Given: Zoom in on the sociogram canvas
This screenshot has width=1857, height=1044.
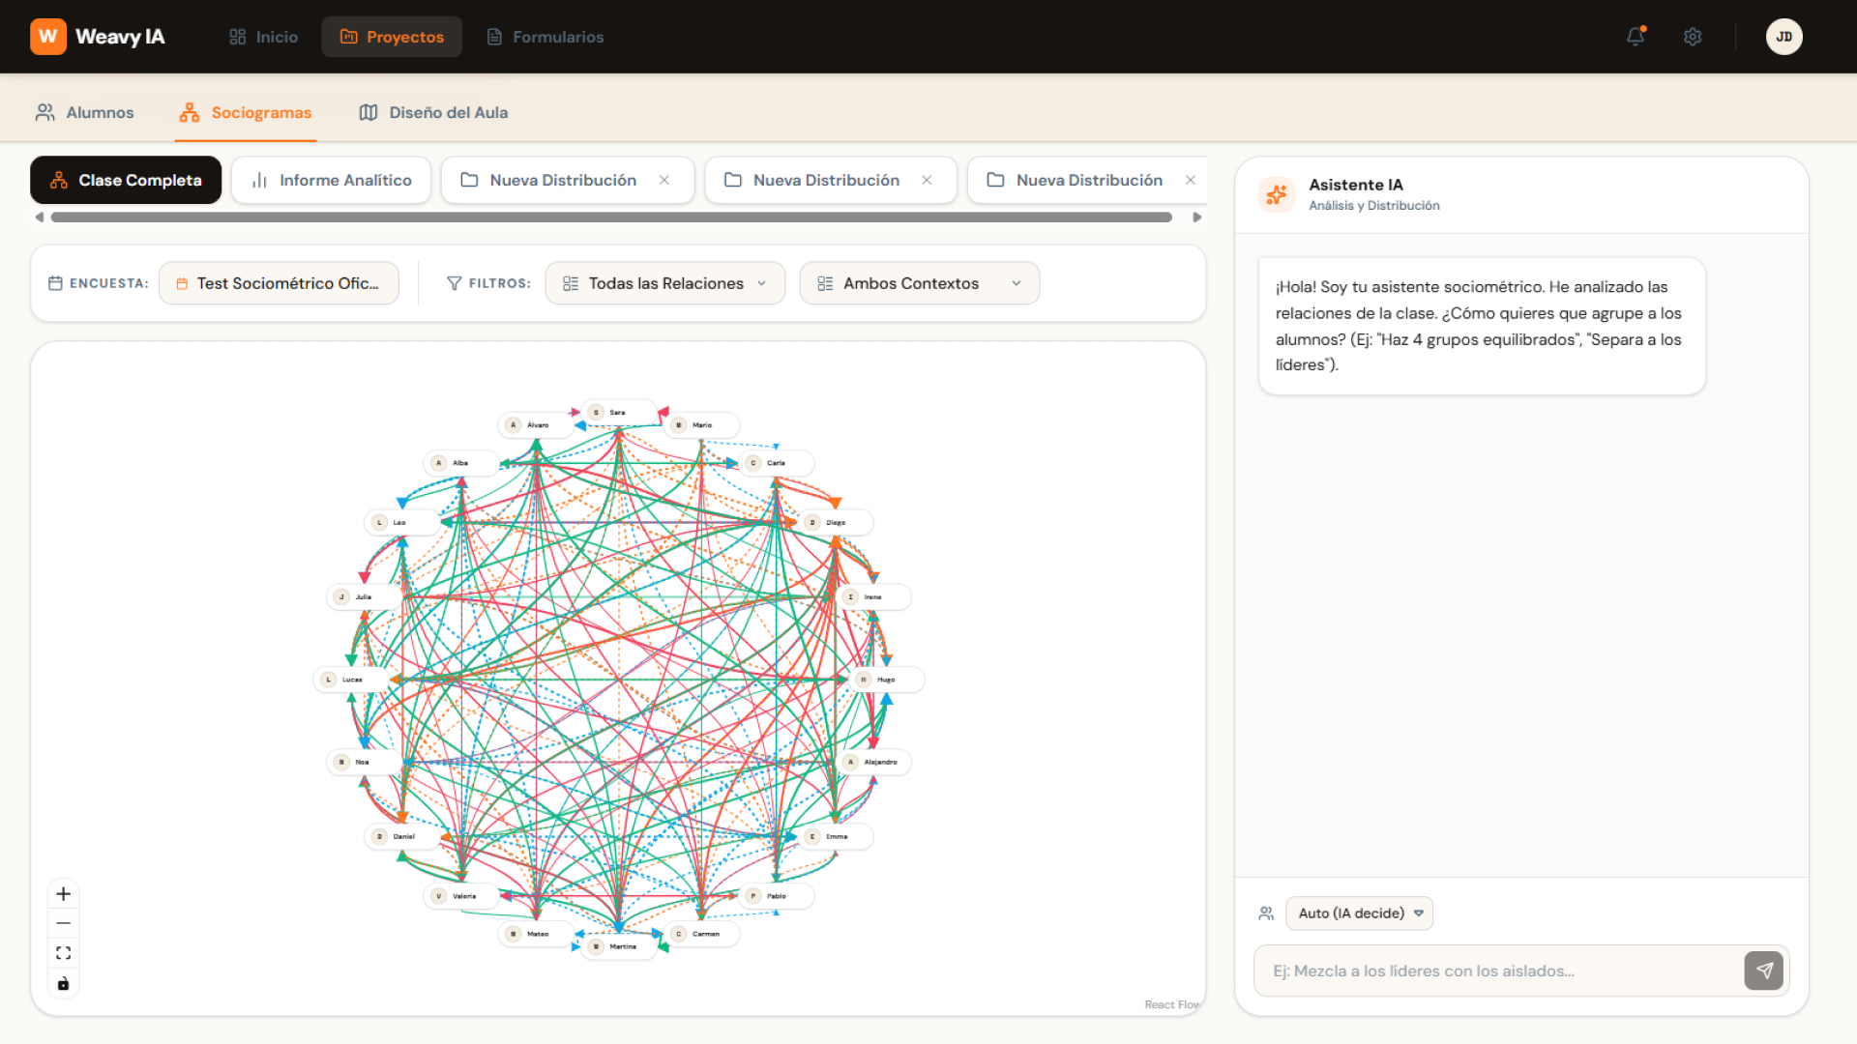Looking at the screenshot, I should coord(64,894).
